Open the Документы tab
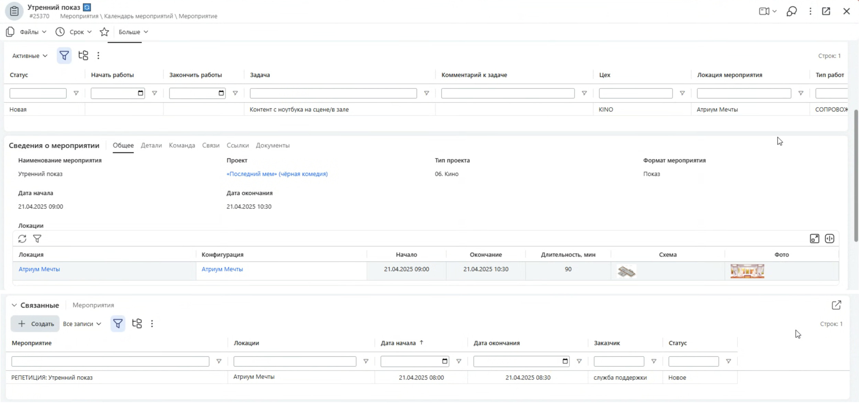Viewport: 859px width, 403px height. pyautogui.click(x=272, y=145)
